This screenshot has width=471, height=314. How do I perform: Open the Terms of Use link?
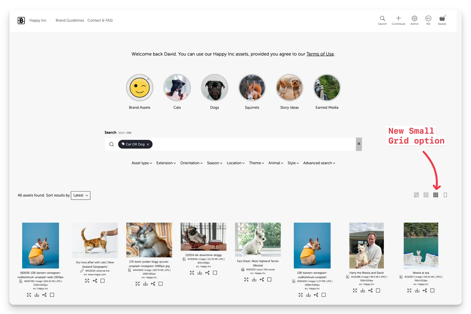320,54
